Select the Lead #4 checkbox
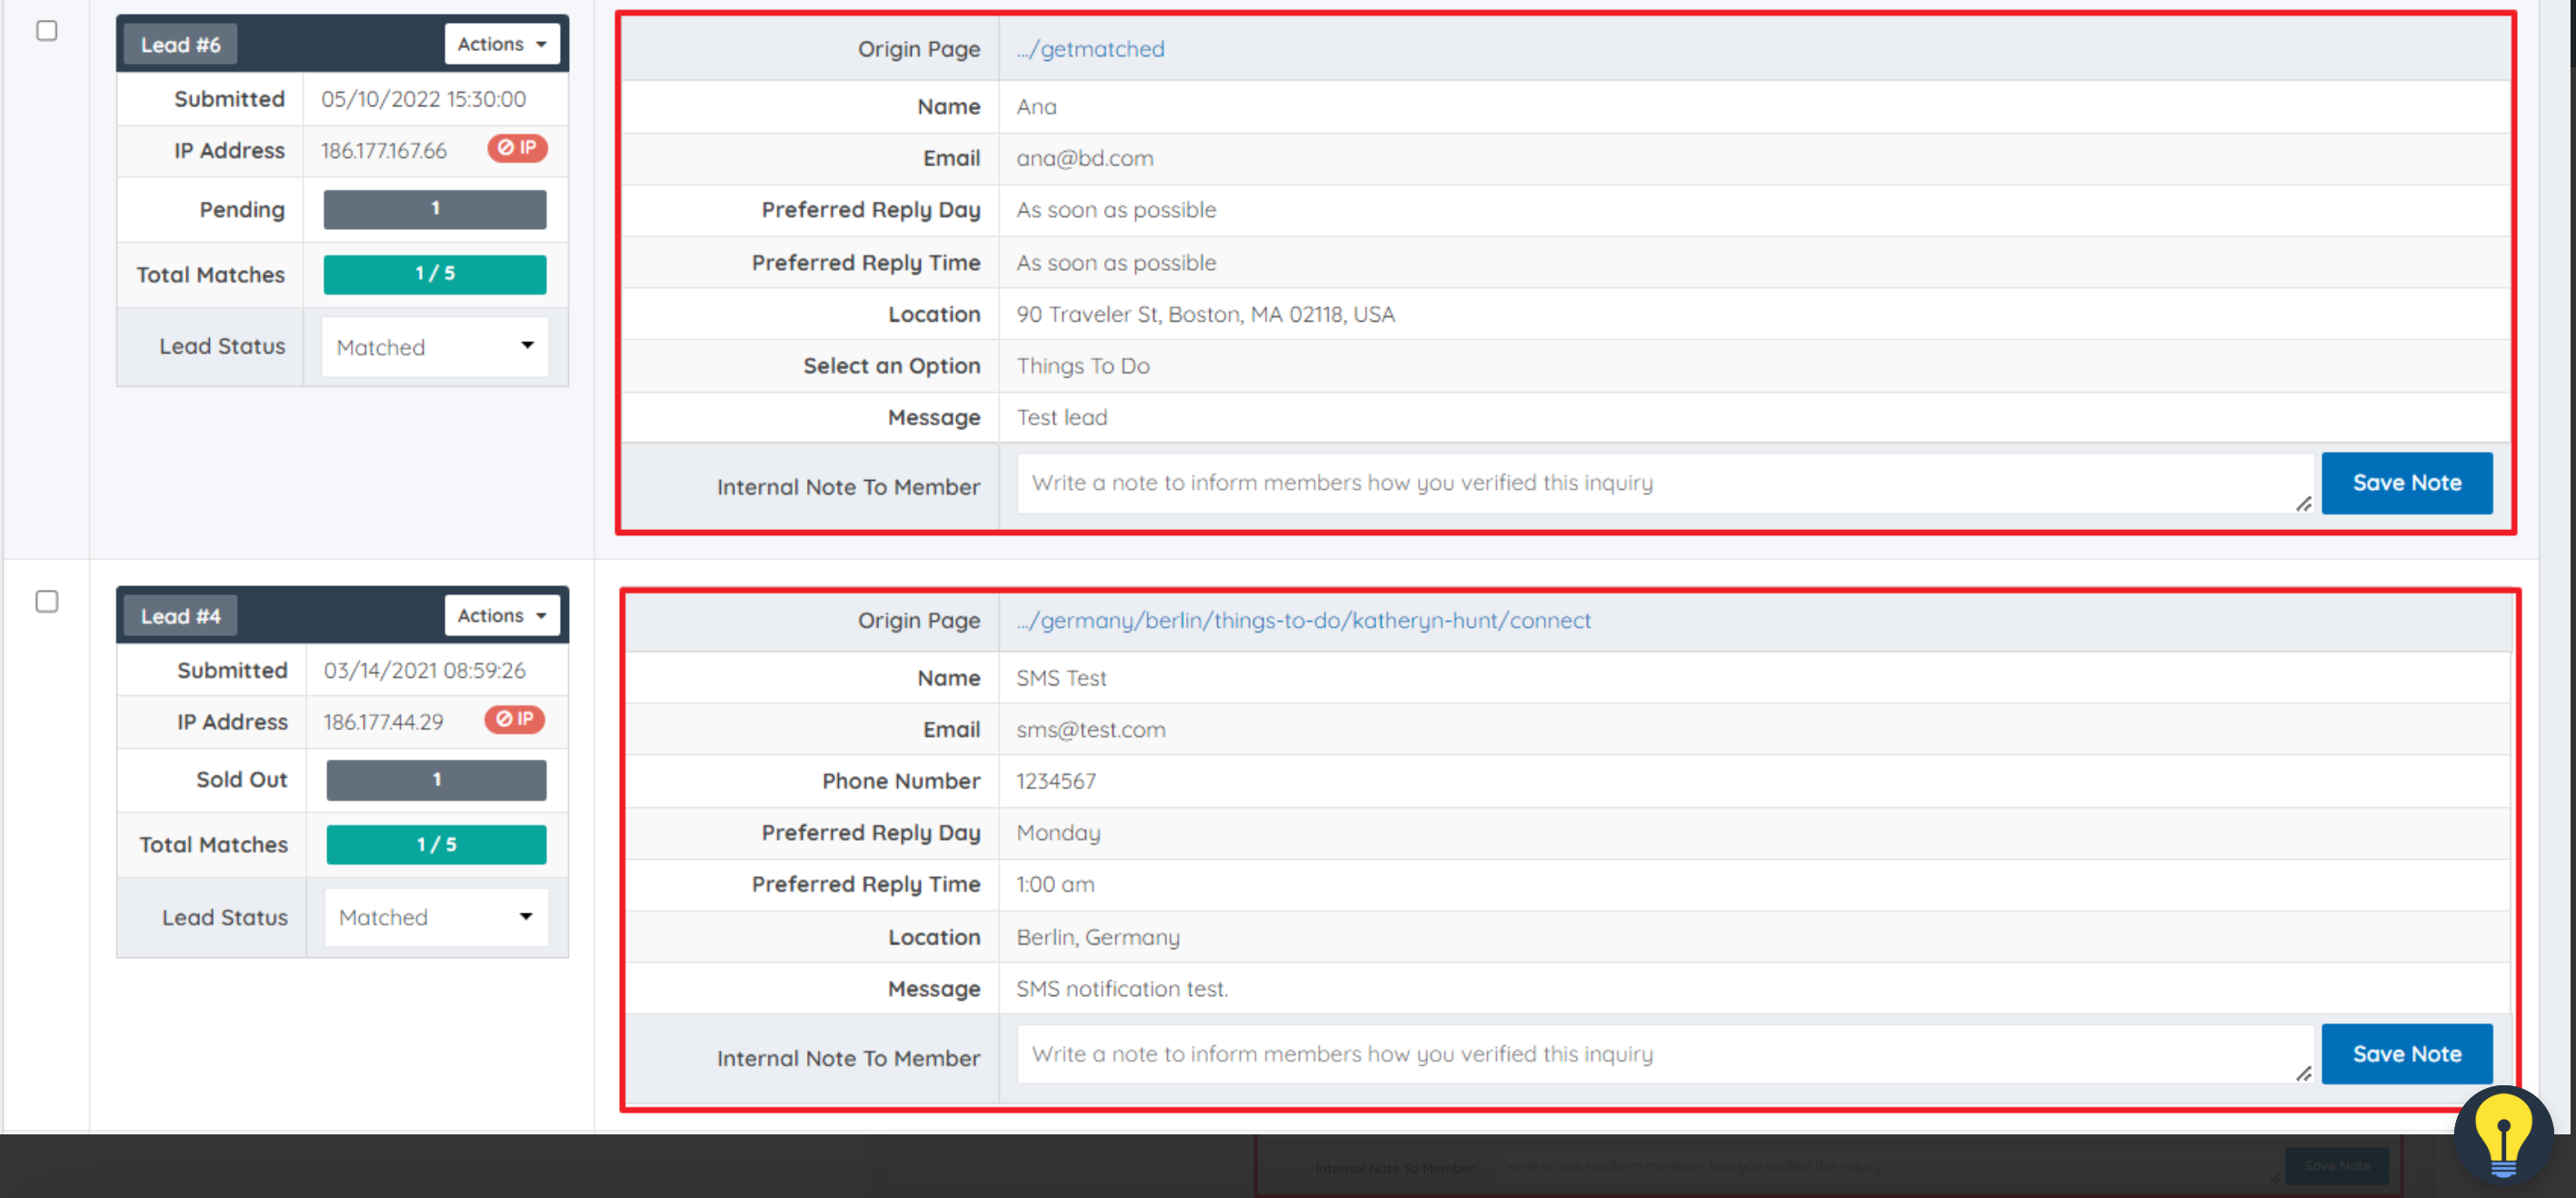 click(47, 601)
